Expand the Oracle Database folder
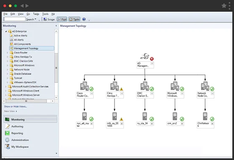This screenshot has height=160, width=234. 8,74
